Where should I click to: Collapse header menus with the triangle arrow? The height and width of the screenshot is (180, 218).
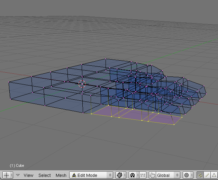click(x=18, y=175)
